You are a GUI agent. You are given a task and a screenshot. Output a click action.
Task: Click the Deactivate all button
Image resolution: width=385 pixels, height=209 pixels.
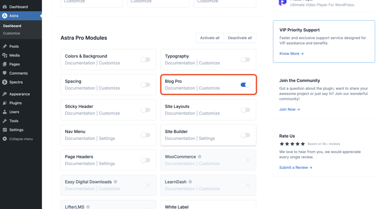coord(240,38)
